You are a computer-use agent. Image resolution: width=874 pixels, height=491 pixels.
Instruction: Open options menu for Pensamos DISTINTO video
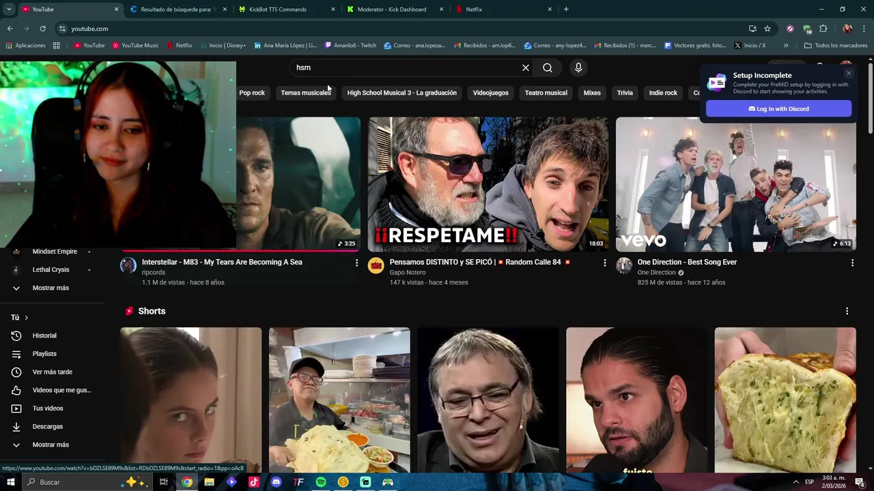[x=604, y=263]
